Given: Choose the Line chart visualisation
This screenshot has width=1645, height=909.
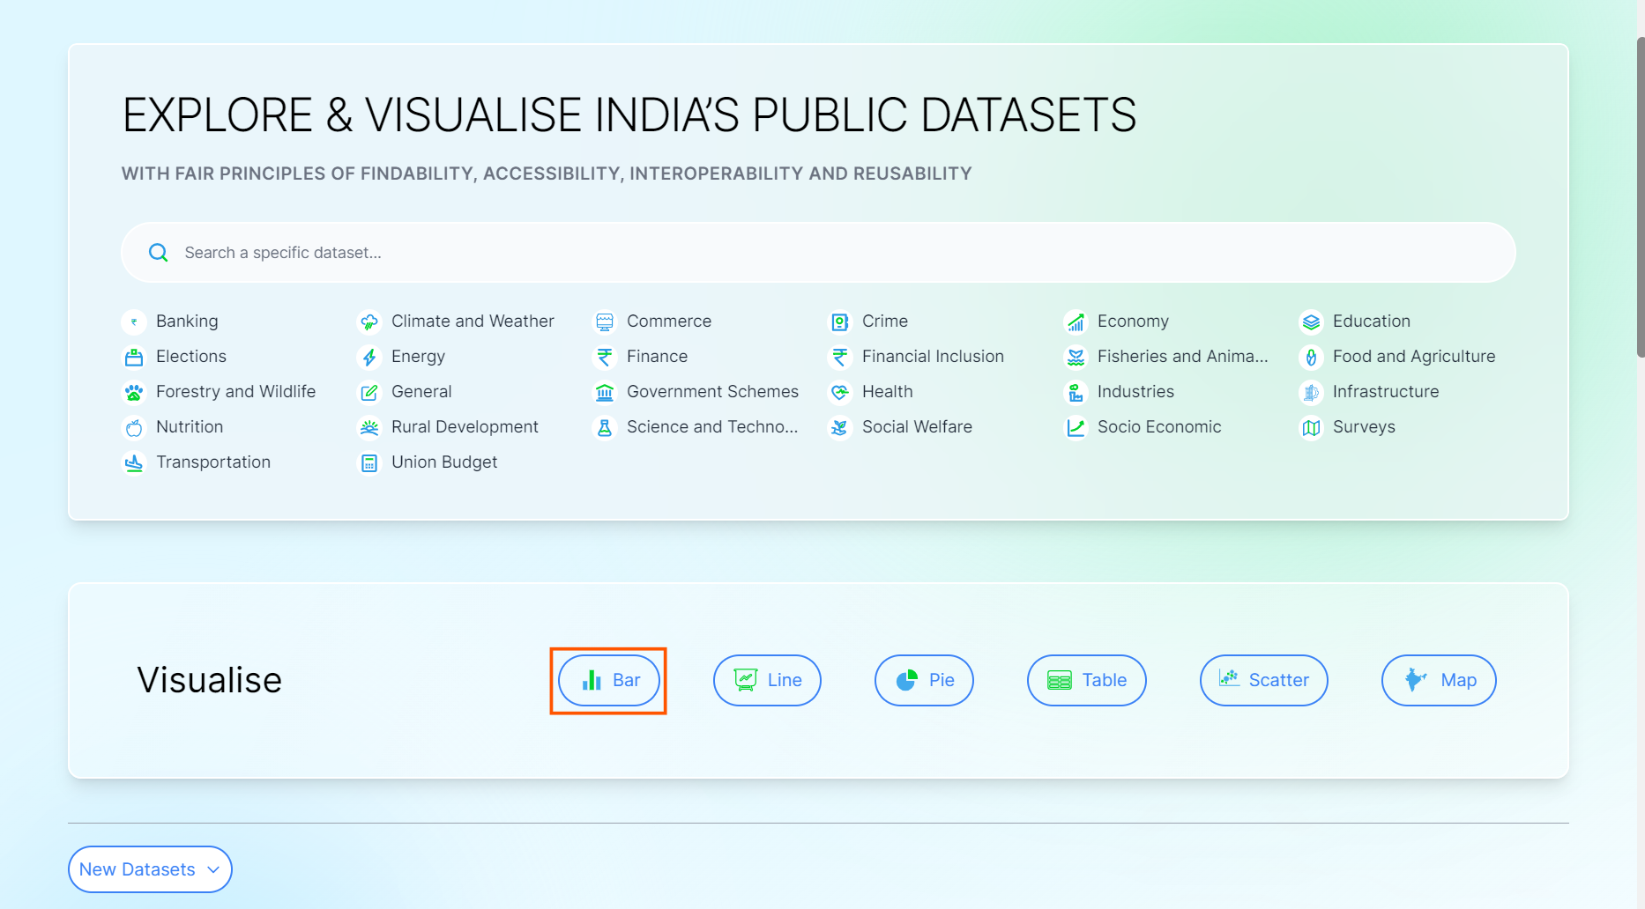Looking at the screenshot, I should point(767,680).
